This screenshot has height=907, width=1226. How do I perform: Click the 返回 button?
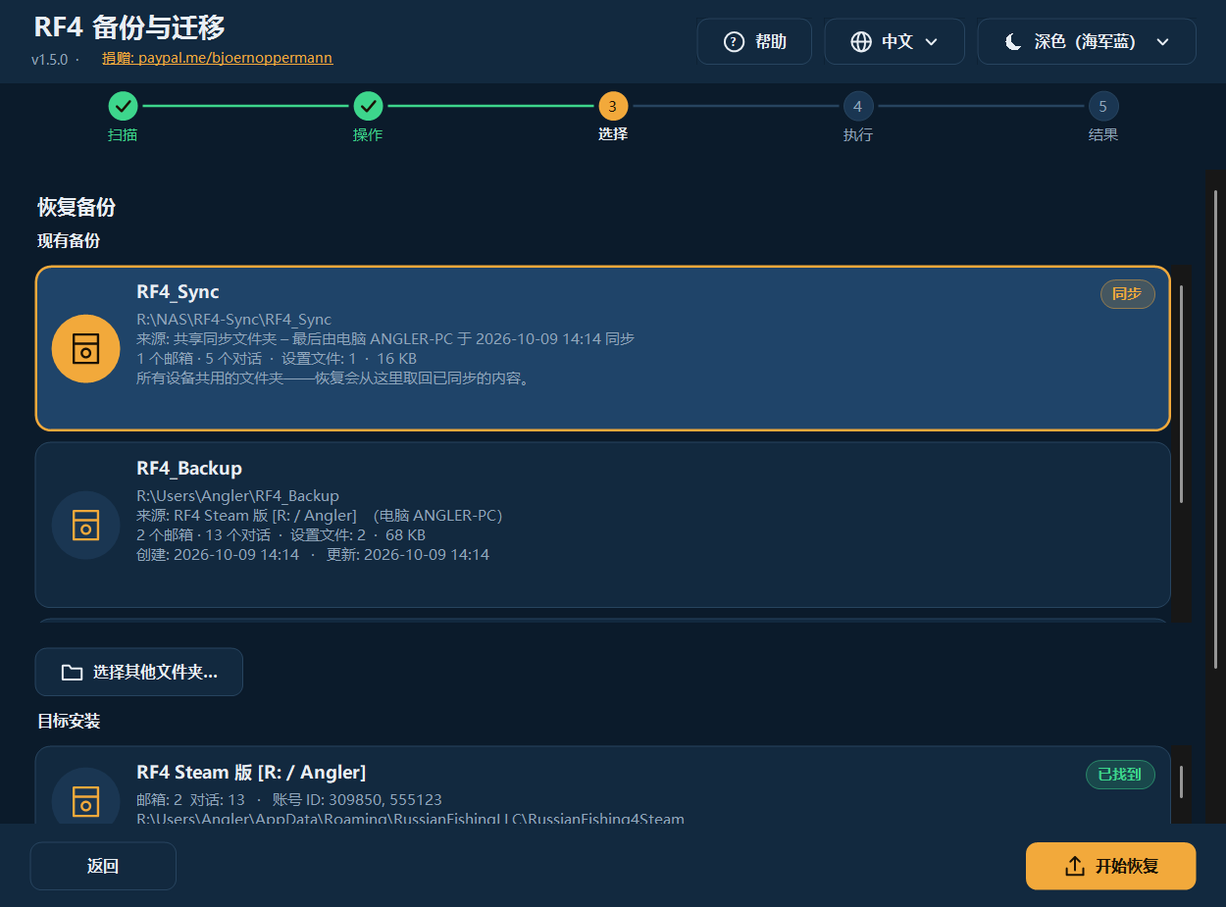pyautogui.click(x=103, y=866)
